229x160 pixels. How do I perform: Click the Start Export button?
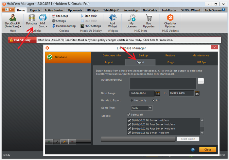point(188,139)
